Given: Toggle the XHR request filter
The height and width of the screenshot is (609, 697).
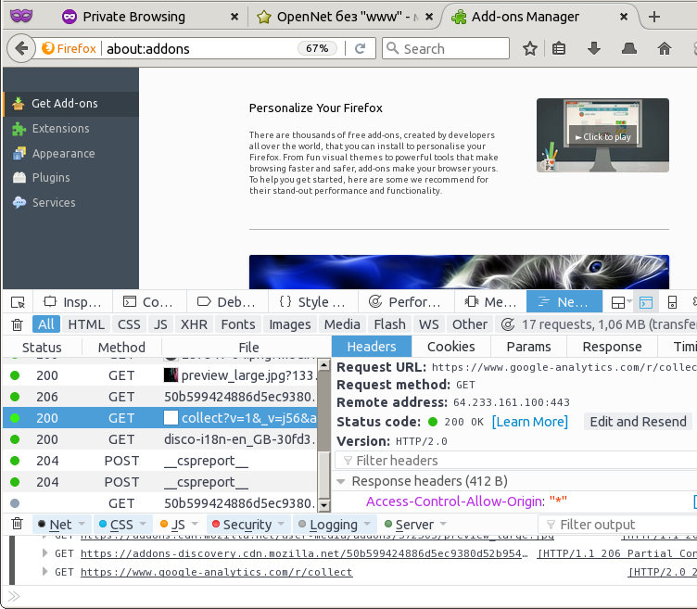Looking at the screenshot, I should click(194, 324).
